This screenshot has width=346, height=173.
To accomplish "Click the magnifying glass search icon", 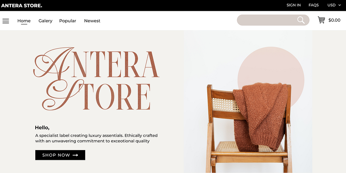I will point(301,20).
